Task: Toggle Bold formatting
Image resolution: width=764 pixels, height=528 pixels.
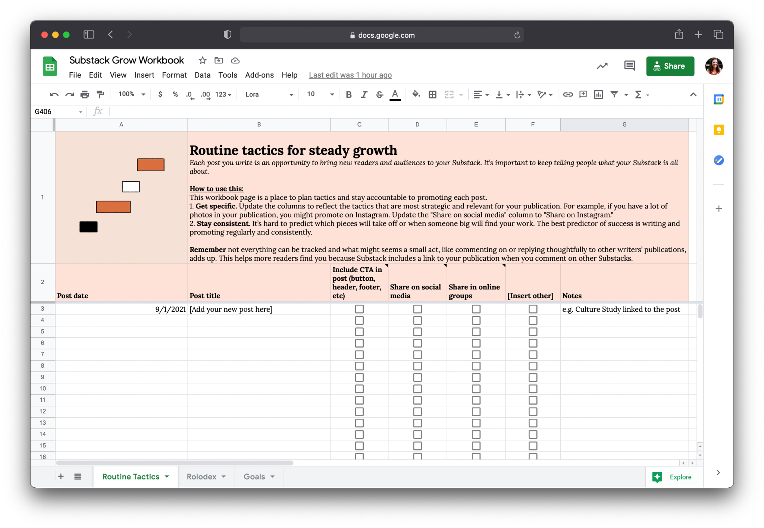Action: point(349,95)
